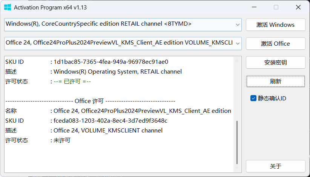The width and height of the screenshot is (310, 177).
Task: Open the Office edition dropdown list
Action: click(x=123, y=43)
